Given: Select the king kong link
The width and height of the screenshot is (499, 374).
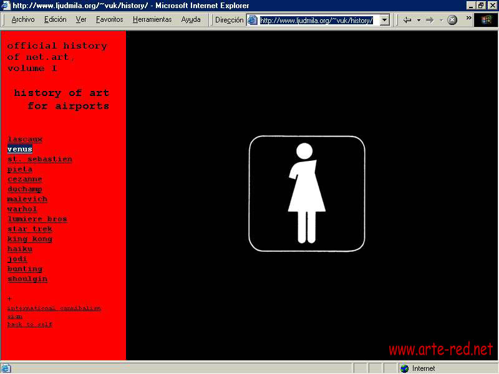Looking at the screenshot, I should click(30, 239).
